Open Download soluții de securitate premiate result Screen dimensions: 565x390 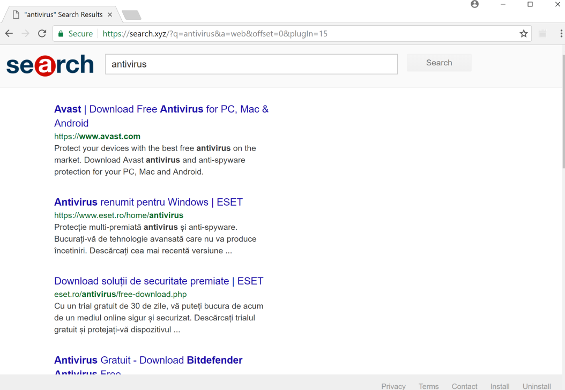pos(159,281)
